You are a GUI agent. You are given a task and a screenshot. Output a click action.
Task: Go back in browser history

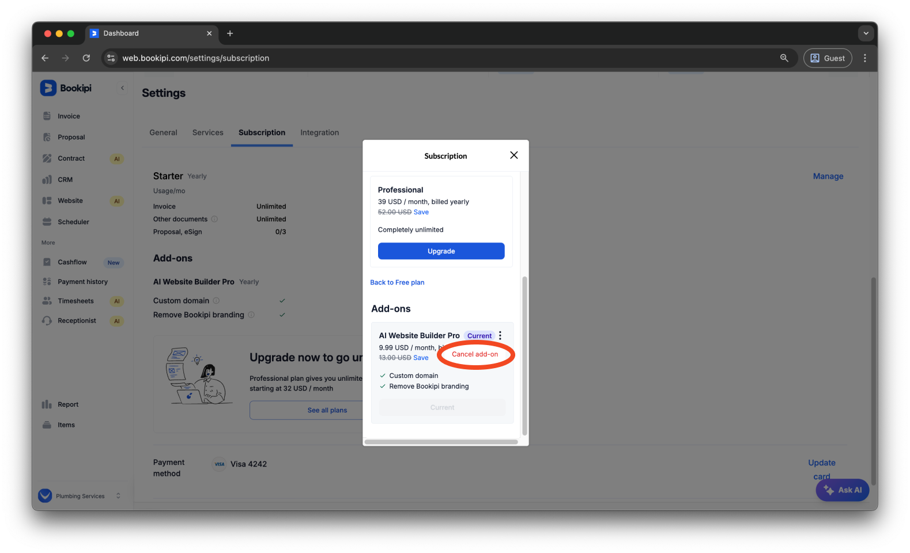pos(45,58)
